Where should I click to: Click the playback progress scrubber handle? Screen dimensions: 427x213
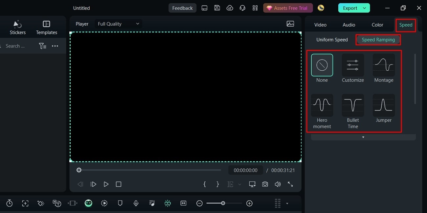point(79,170)
